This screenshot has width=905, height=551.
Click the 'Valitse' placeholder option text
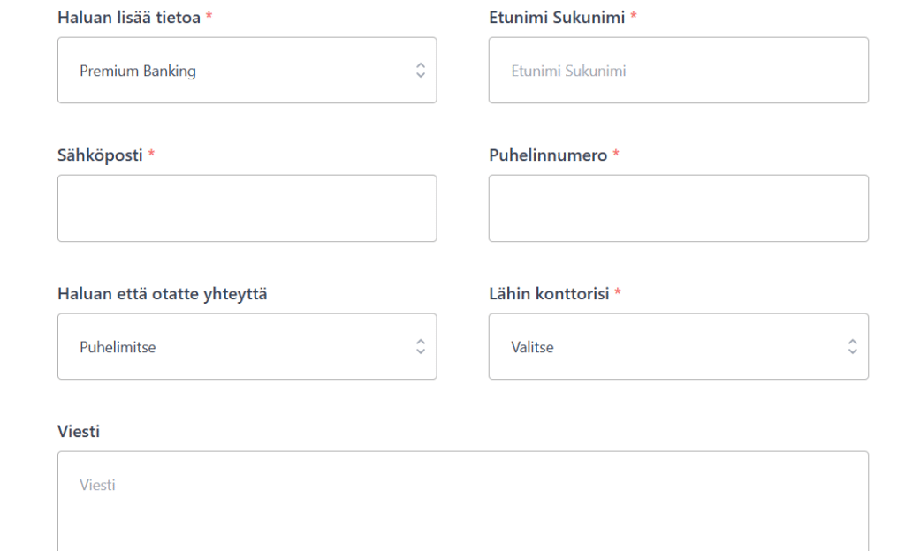tap(532, 348)
